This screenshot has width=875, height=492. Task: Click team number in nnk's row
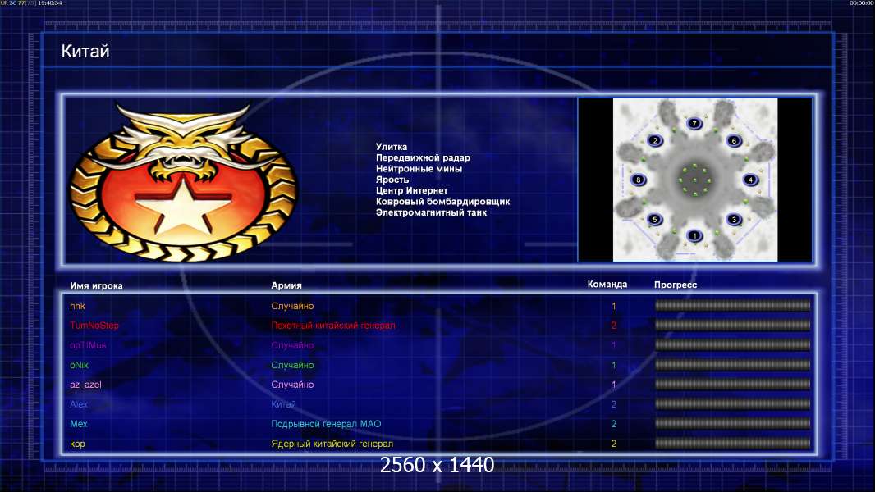(x=614, y=306)
